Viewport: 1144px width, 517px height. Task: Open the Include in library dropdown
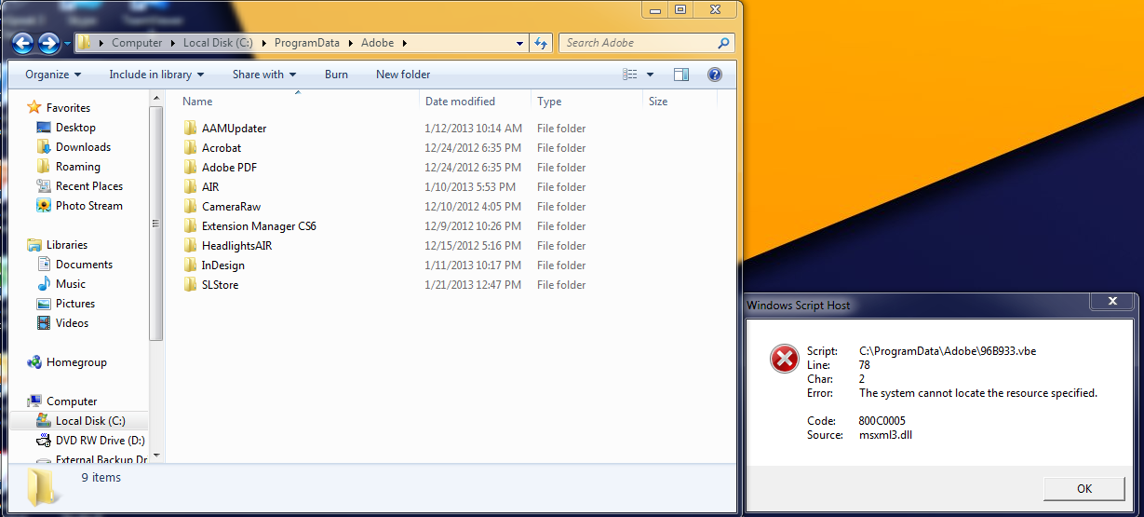156,75
